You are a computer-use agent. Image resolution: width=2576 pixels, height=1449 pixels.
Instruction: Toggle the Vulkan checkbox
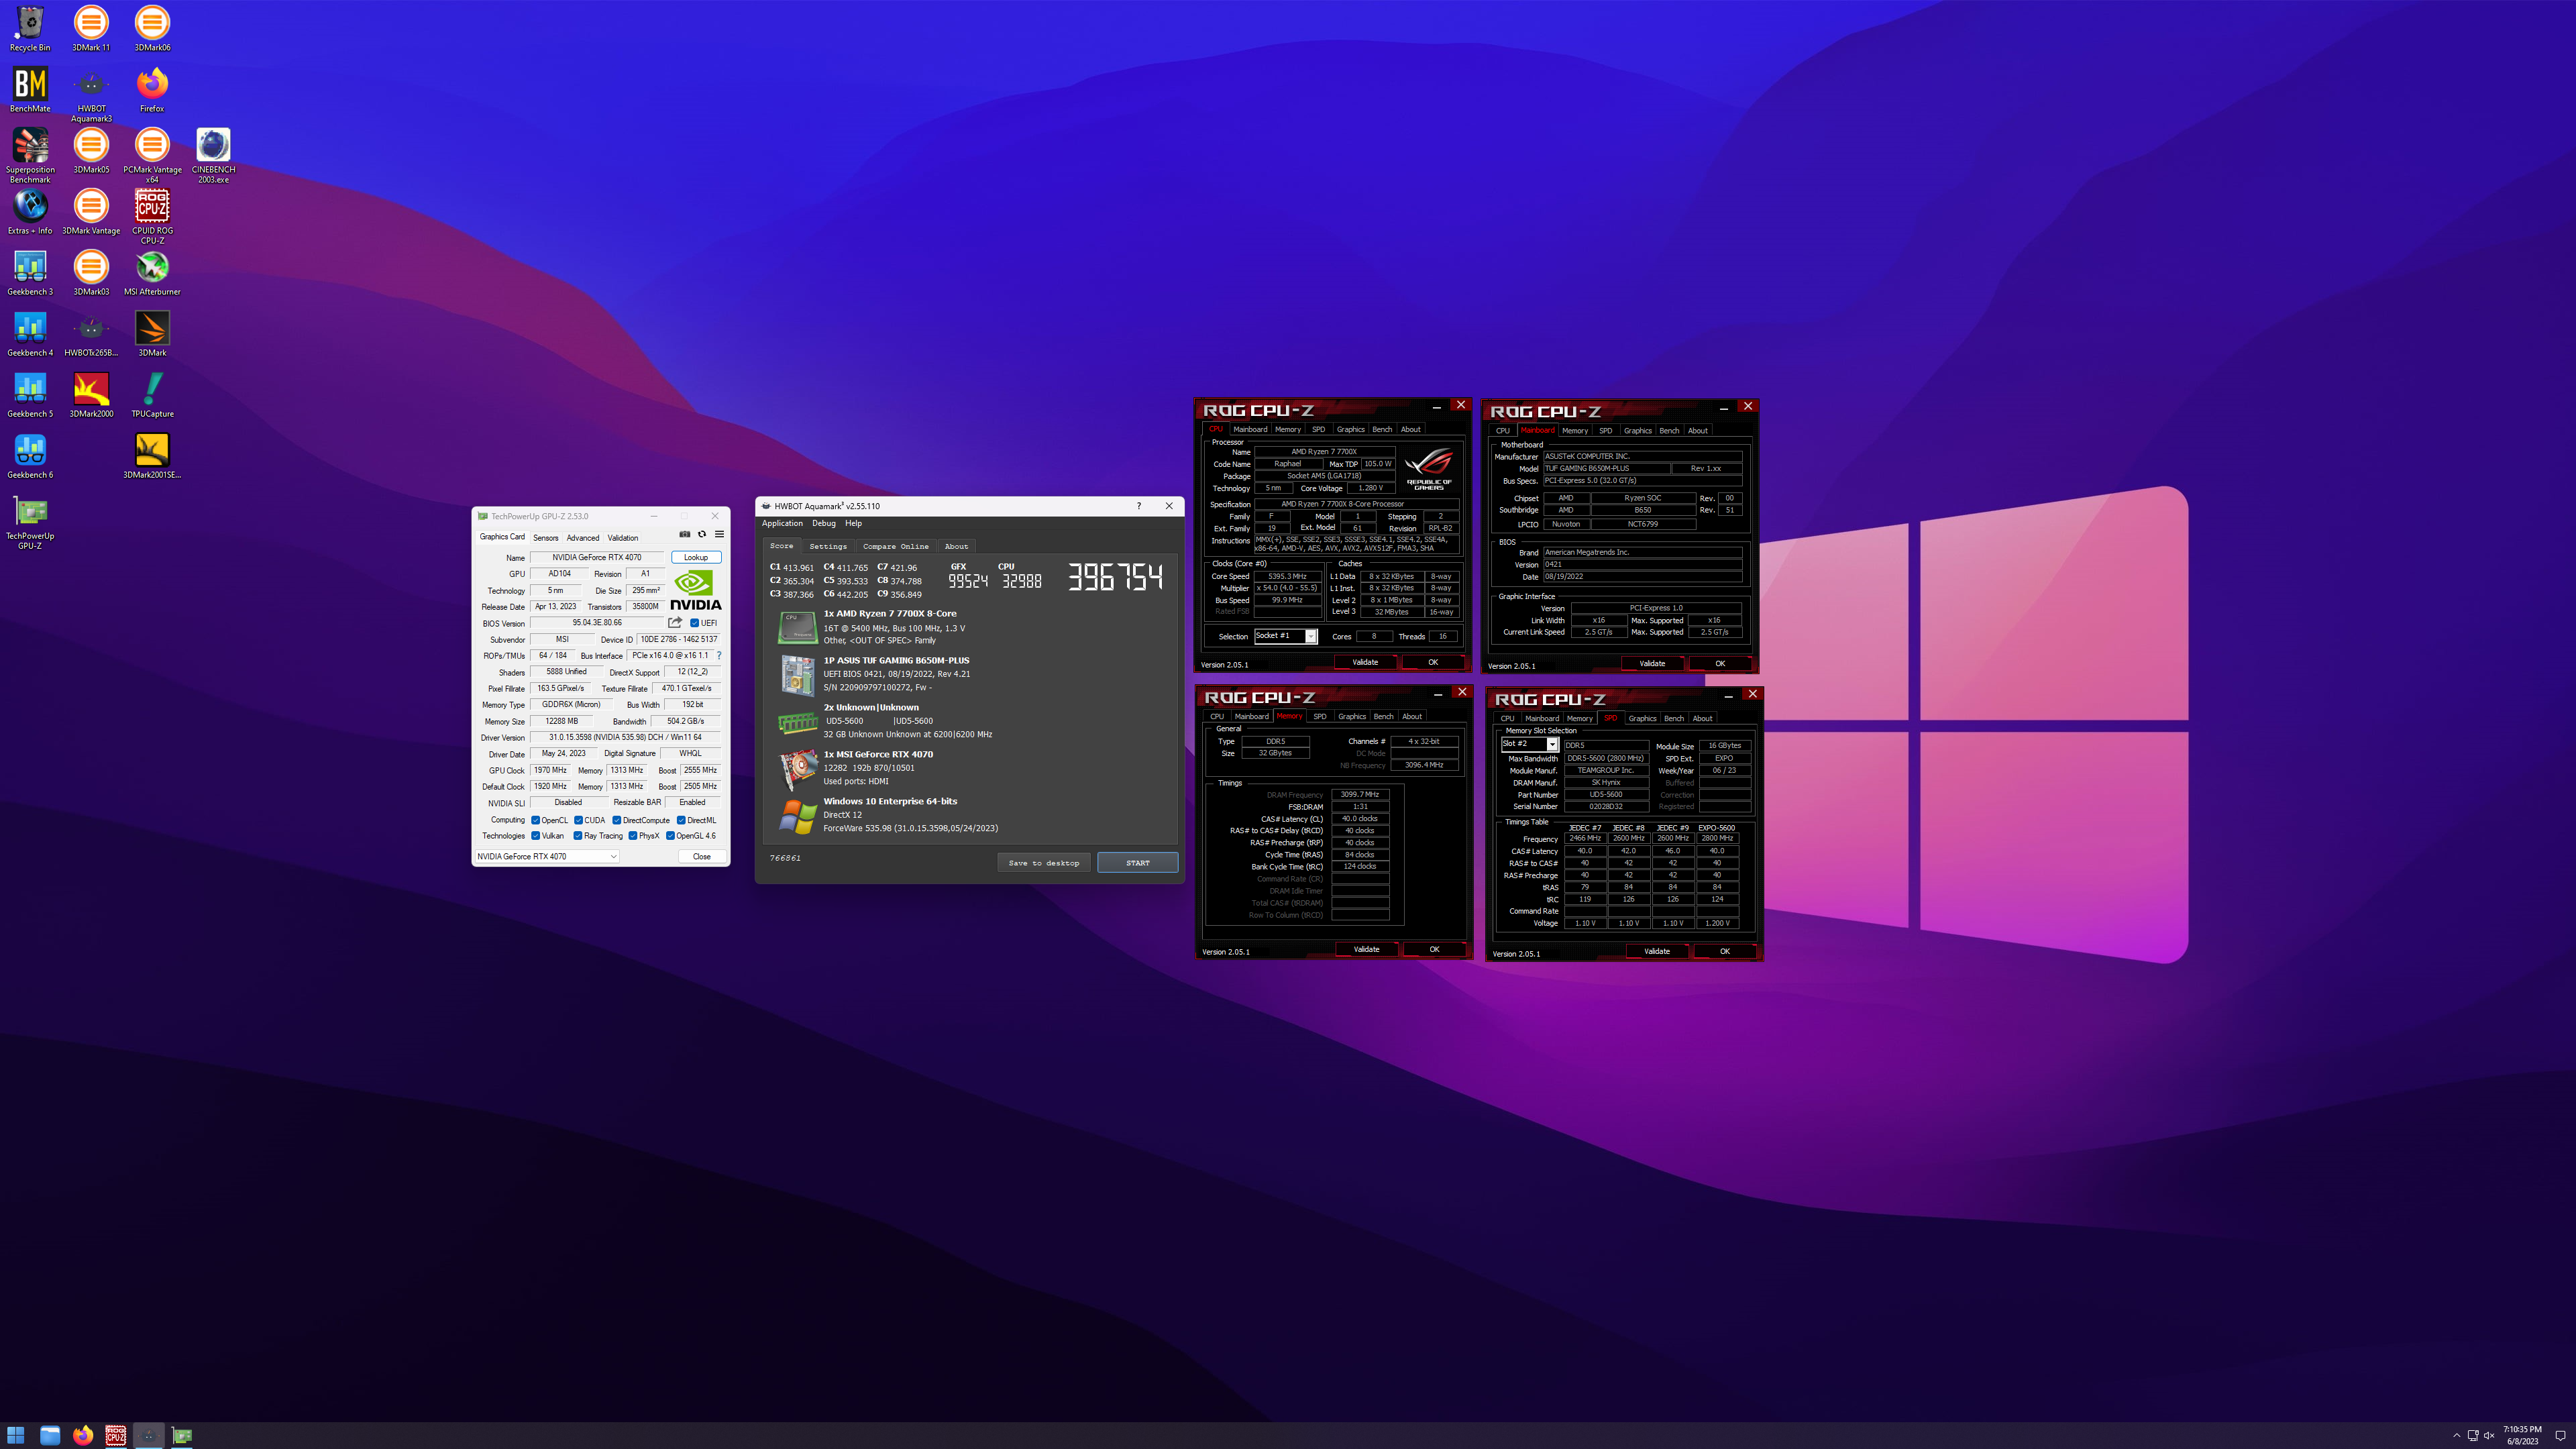tap(536, 836)
